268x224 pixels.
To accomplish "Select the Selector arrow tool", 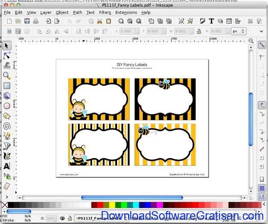I will (x=7, y=46).
